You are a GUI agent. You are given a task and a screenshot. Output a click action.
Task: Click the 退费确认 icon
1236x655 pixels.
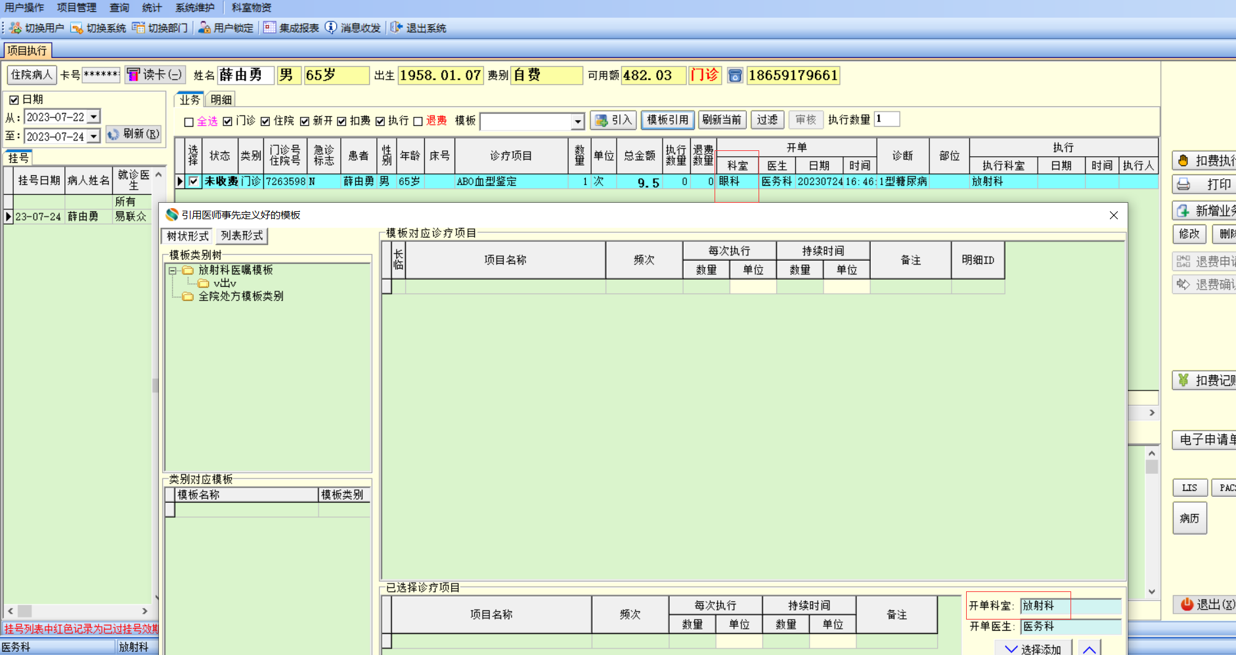[1183, 284]
